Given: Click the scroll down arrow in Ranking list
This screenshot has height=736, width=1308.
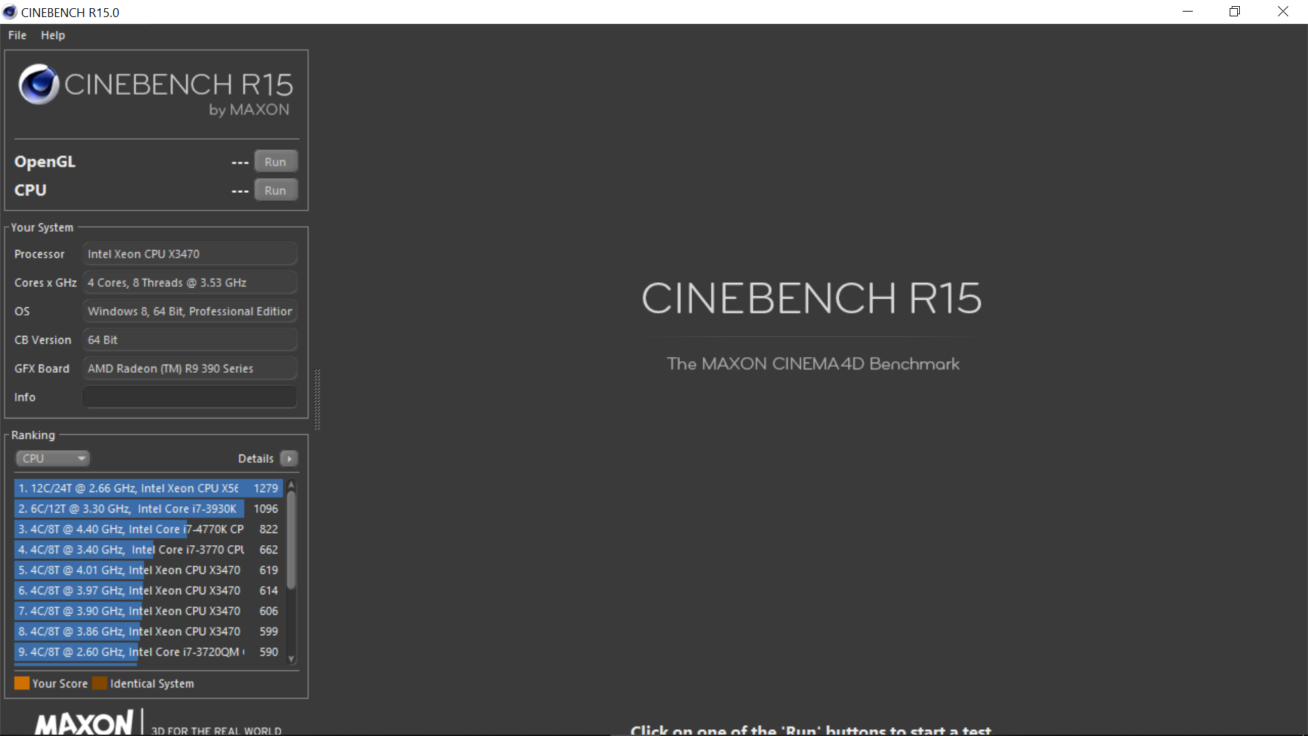Looking at the screenshot, I should click(292, 659).
